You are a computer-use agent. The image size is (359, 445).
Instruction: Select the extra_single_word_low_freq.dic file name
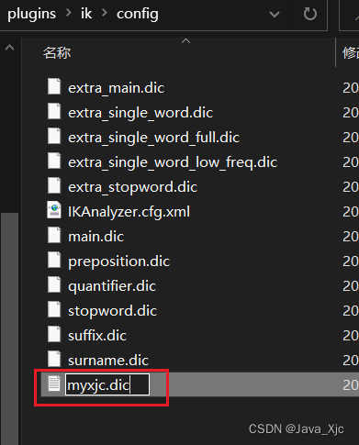point(173,162)
